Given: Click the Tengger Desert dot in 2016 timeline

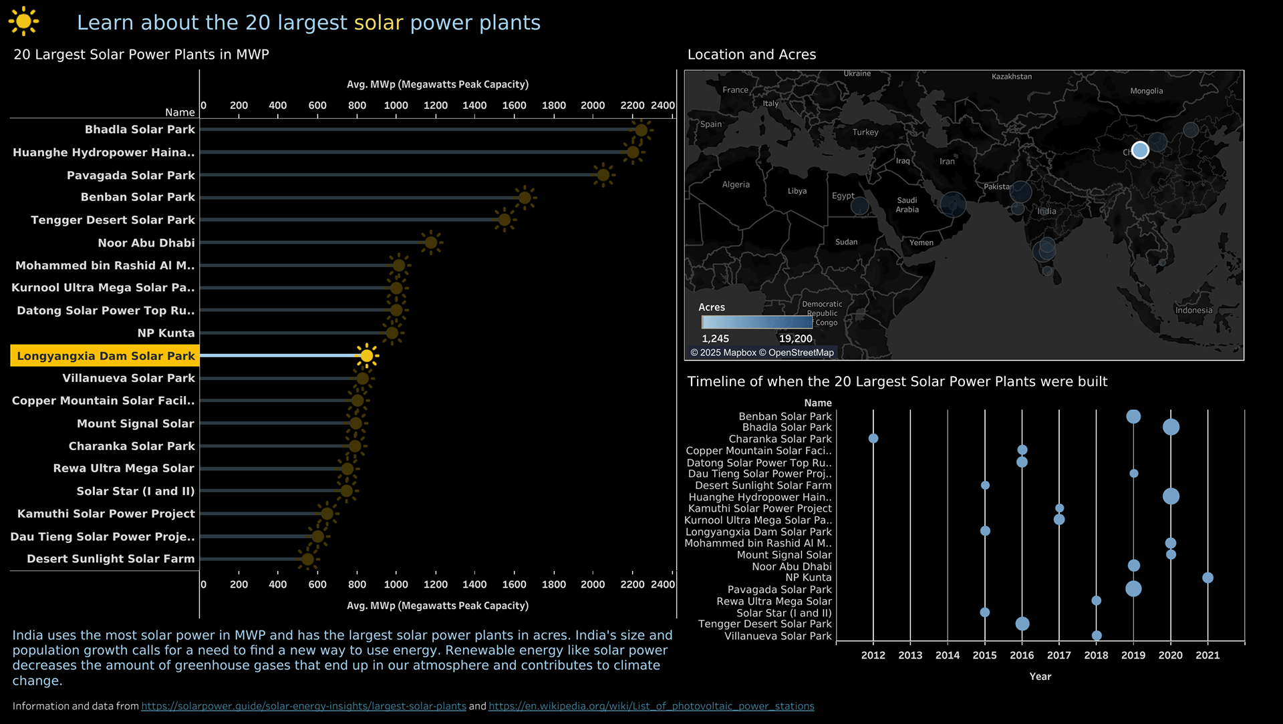Looking at the screenshot, I should (x=1022, y=624).
